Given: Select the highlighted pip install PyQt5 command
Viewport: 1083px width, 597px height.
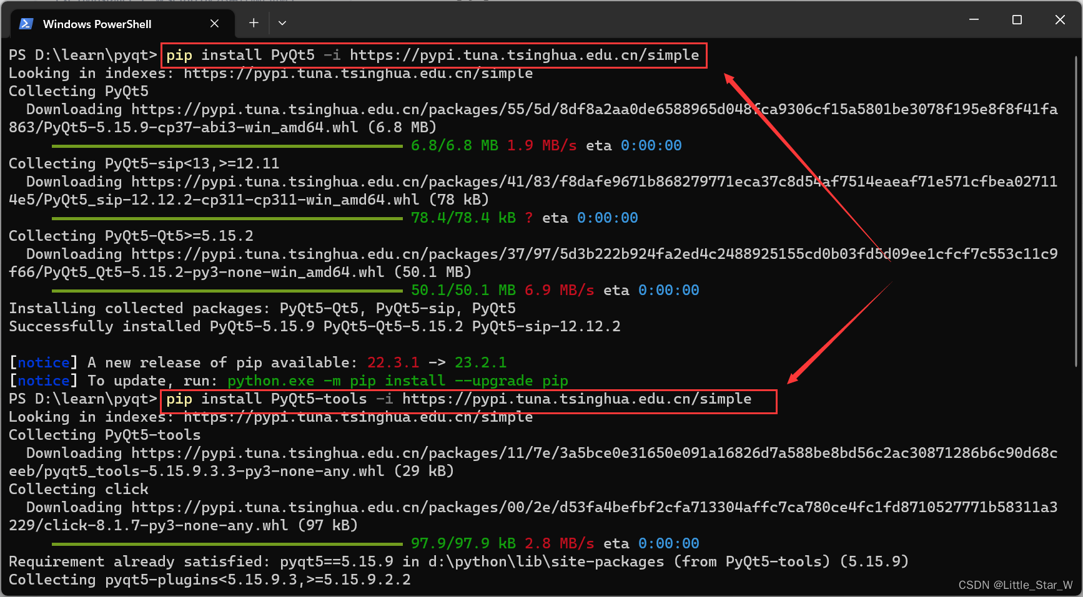Looking at the screenshot, I should point(433,55).
